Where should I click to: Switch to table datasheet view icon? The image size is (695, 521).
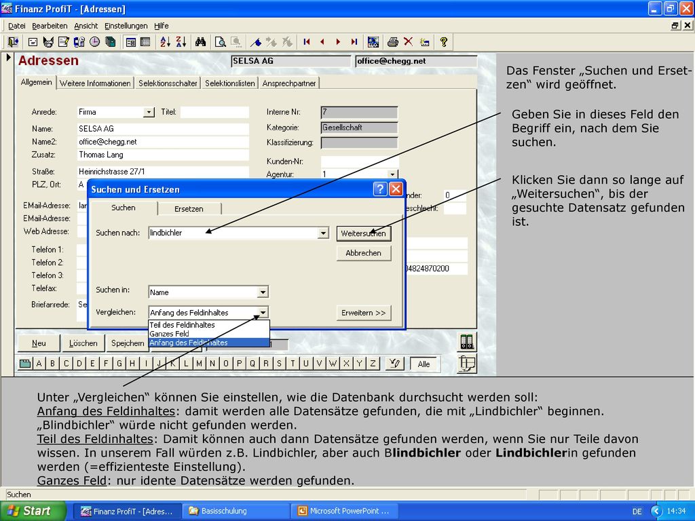pos(145,42)
